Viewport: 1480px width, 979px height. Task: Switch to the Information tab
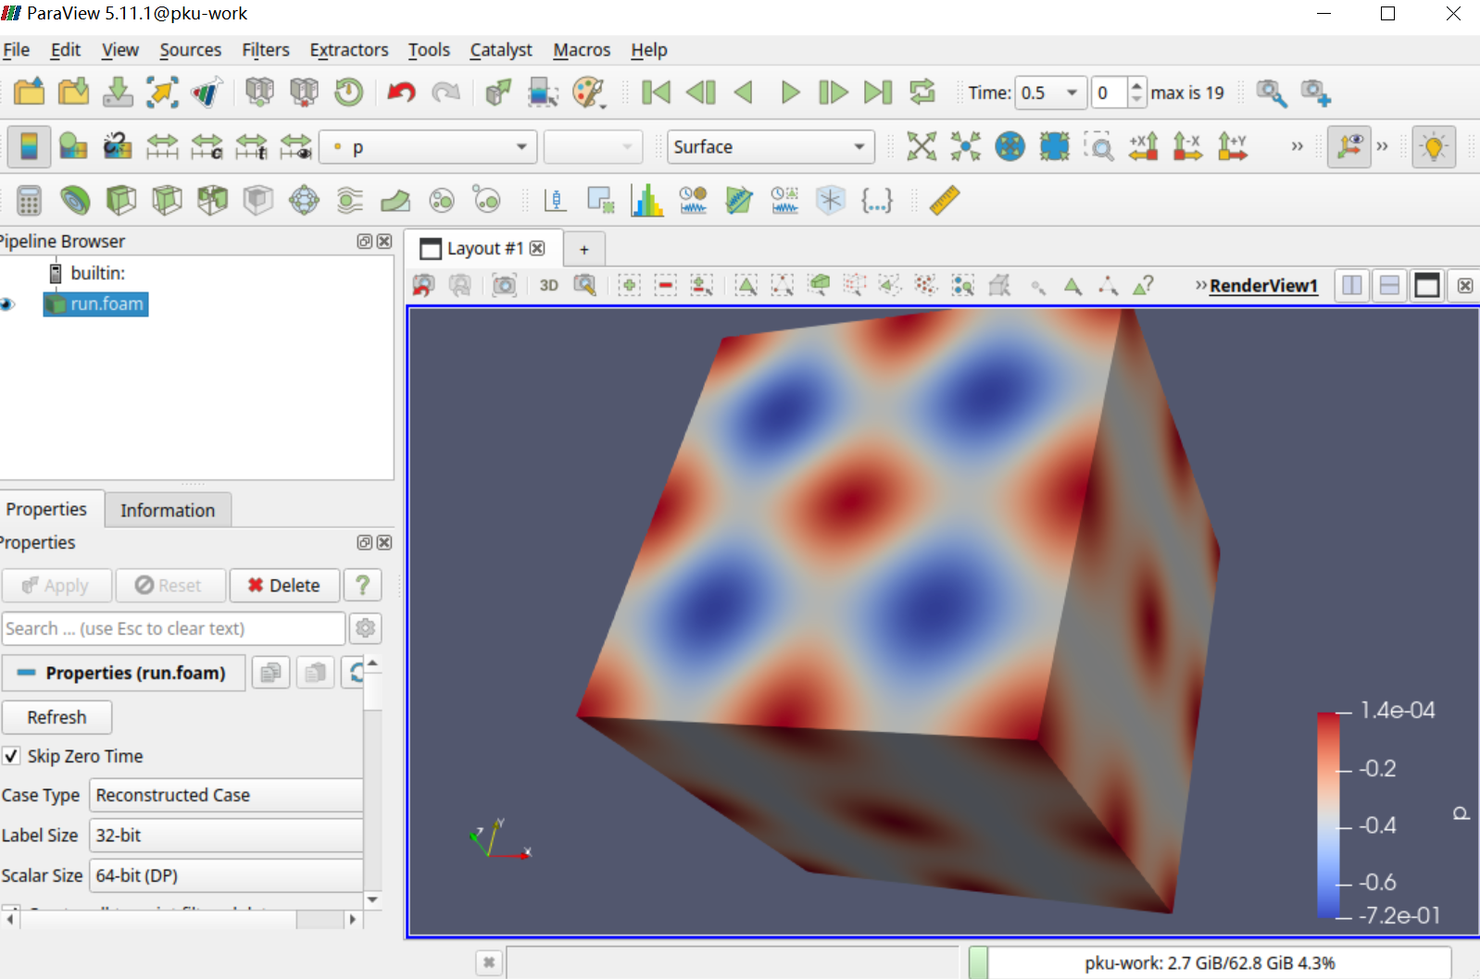pyautogui.click(x=168, y=510)
